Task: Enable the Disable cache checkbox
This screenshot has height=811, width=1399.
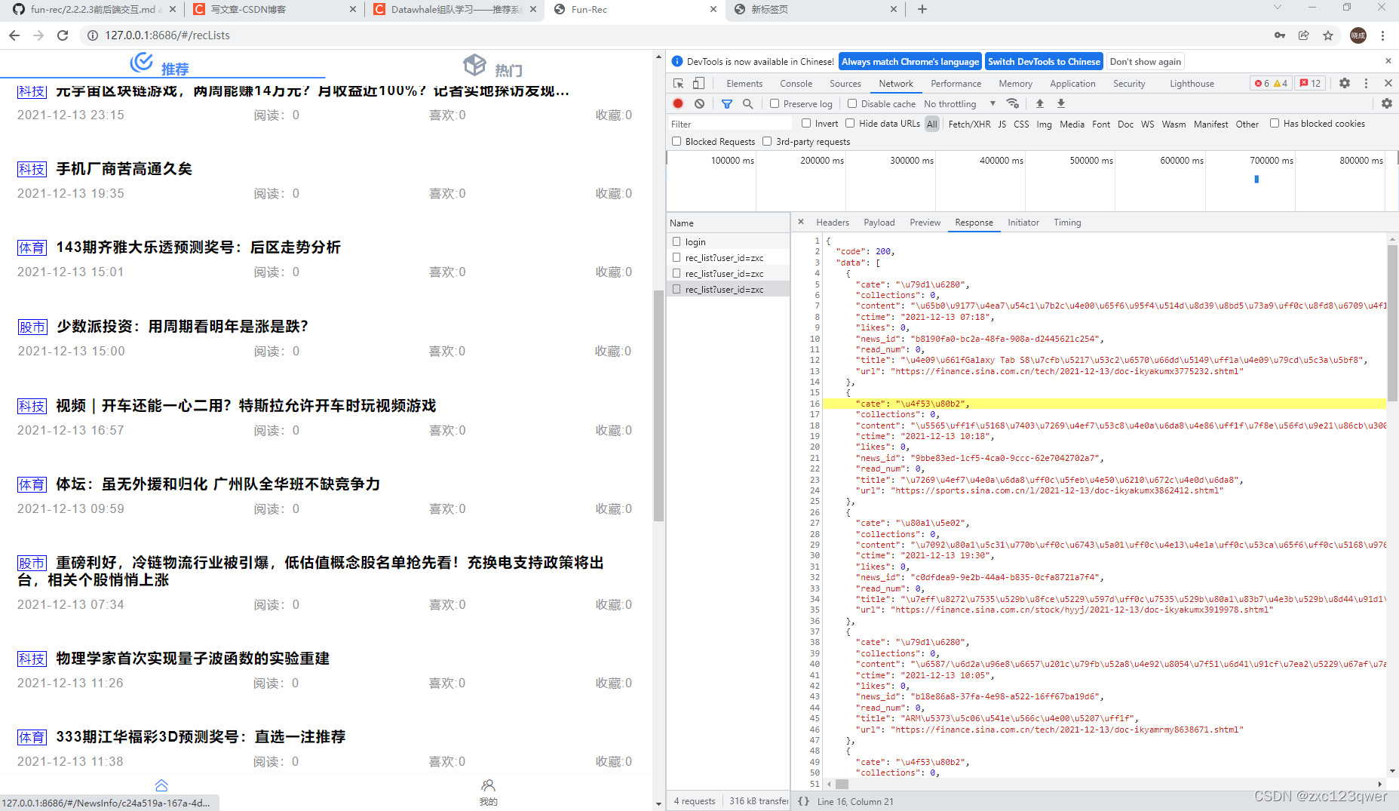Action: coord(852,103)
